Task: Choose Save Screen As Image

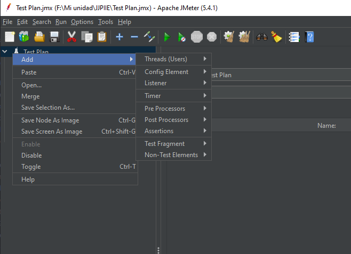Action: coord(74,132)
